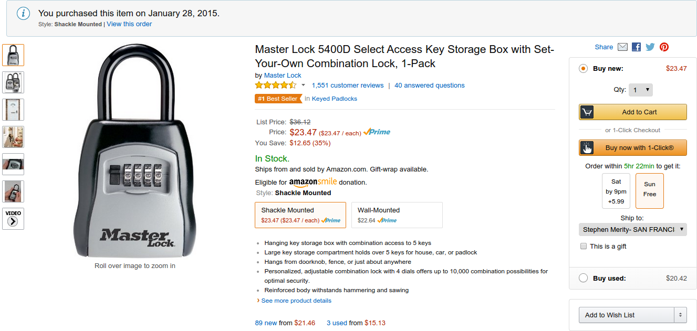This screenshot has height=331, width=697.
Task: Open the Qty dropdown
Action: tap(641, 90)
